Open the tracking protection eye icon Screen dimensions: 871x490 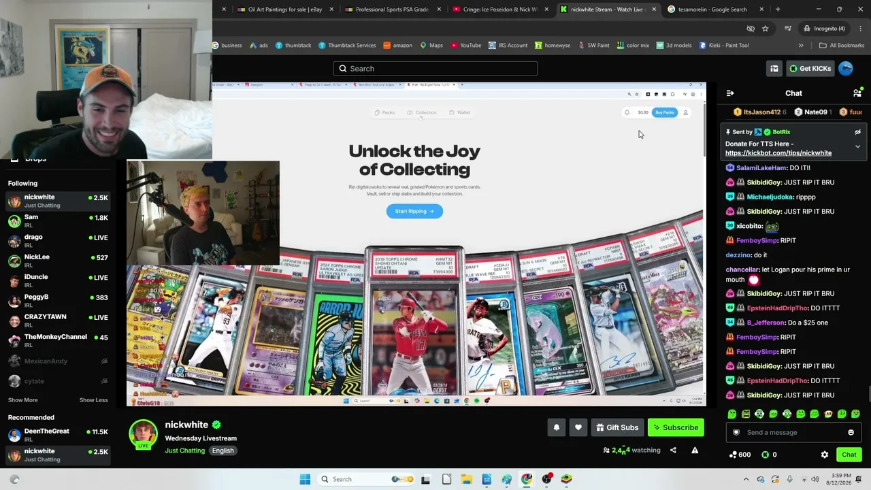pyautogui.click(x=751, y=29)
